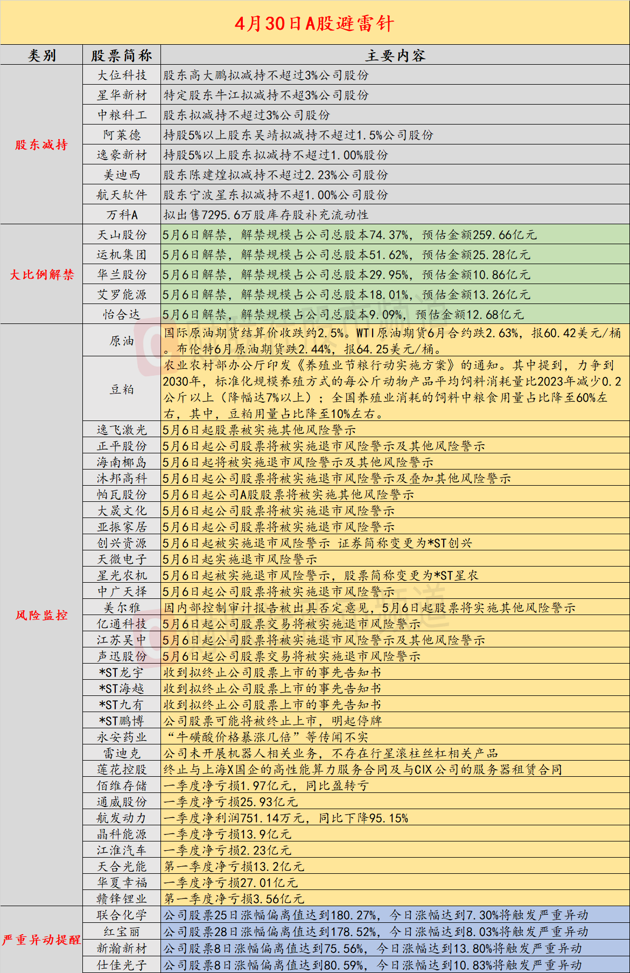The width and height of the screenshot is (630, 973).
Task: Select stock name 声迅股份
Action: tap(122, 656)
